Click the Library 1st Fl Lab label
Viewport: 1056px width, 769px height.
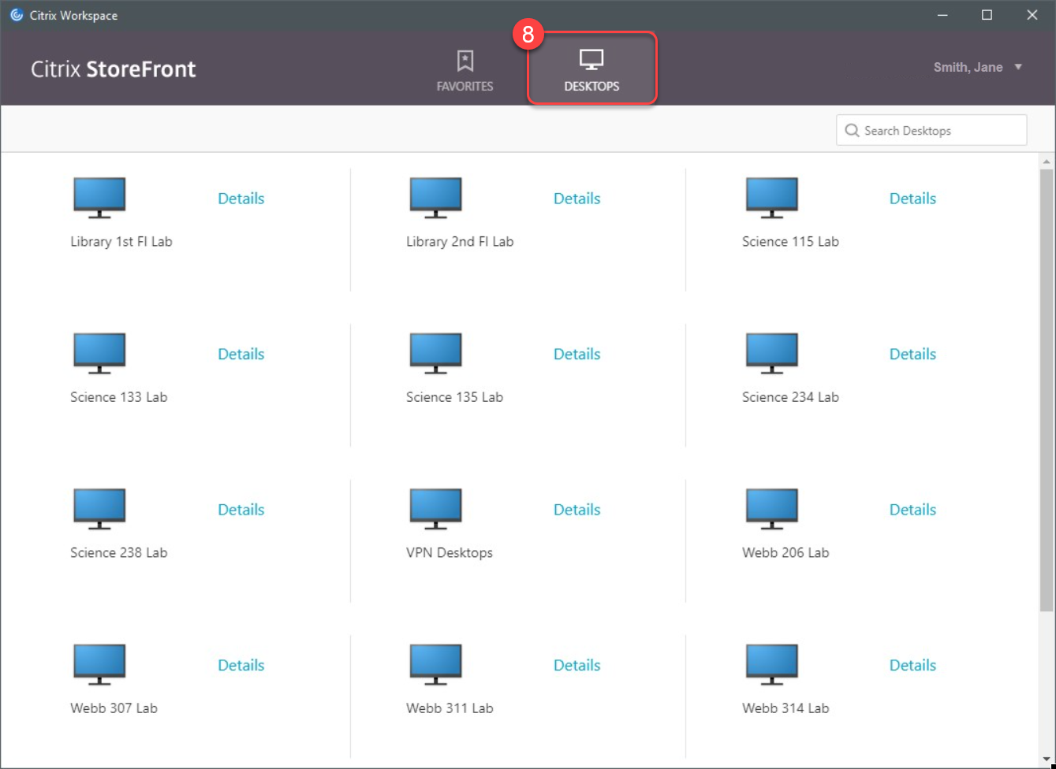[121, 242]
